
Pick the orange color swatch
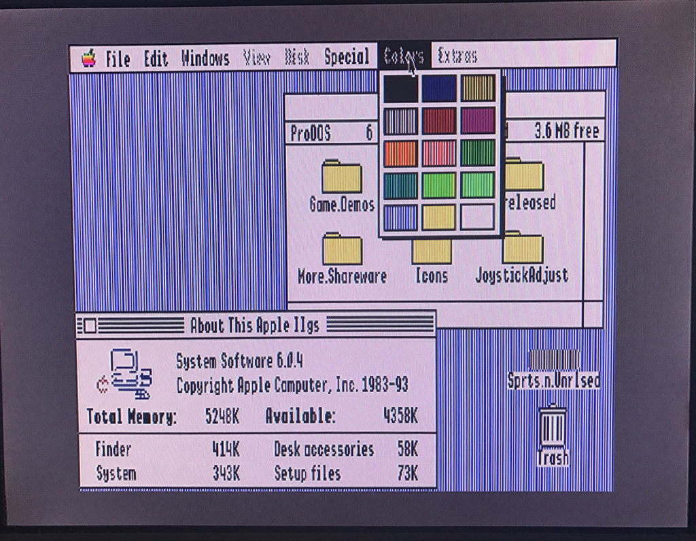400,154
